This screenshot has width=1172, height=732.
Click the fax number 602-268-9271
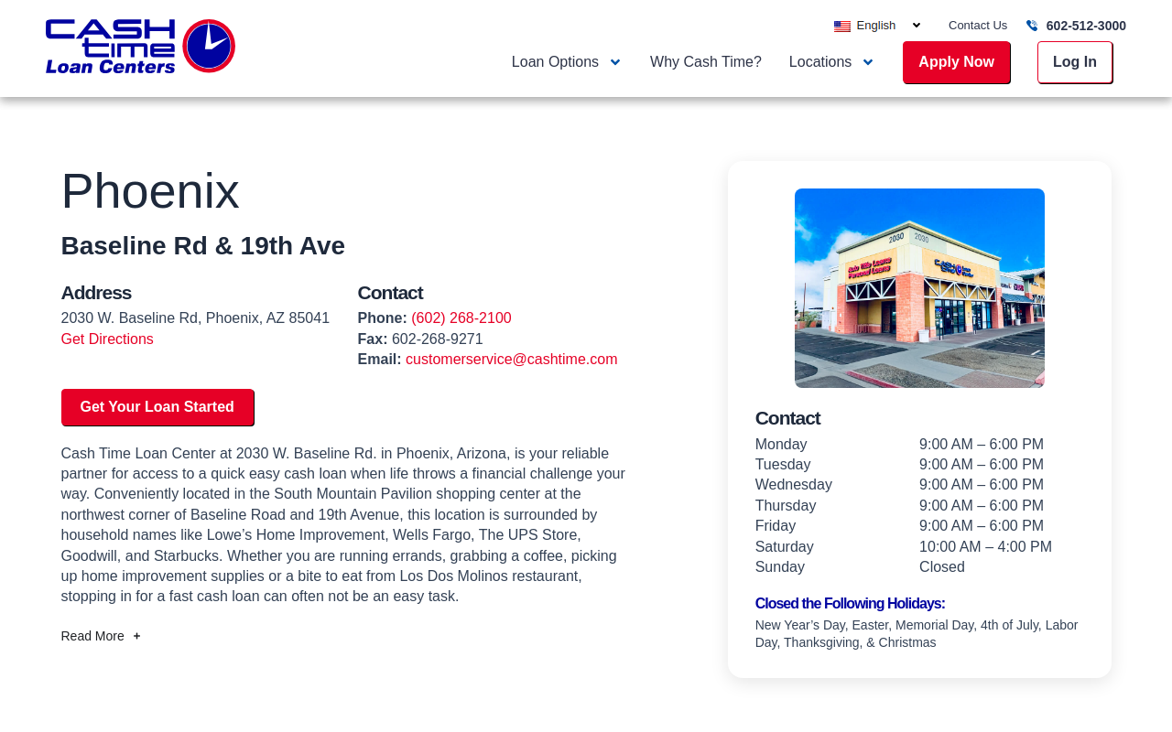(x=438, y=339)
